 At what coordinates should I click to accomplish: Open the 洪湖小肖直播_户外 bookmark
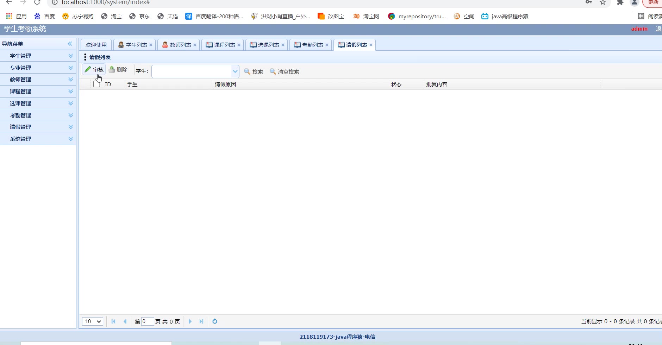(280, 16)
